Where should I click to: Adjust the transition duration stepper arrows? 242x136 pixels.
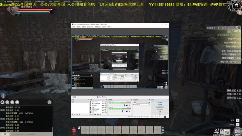[x=149, y=104]
